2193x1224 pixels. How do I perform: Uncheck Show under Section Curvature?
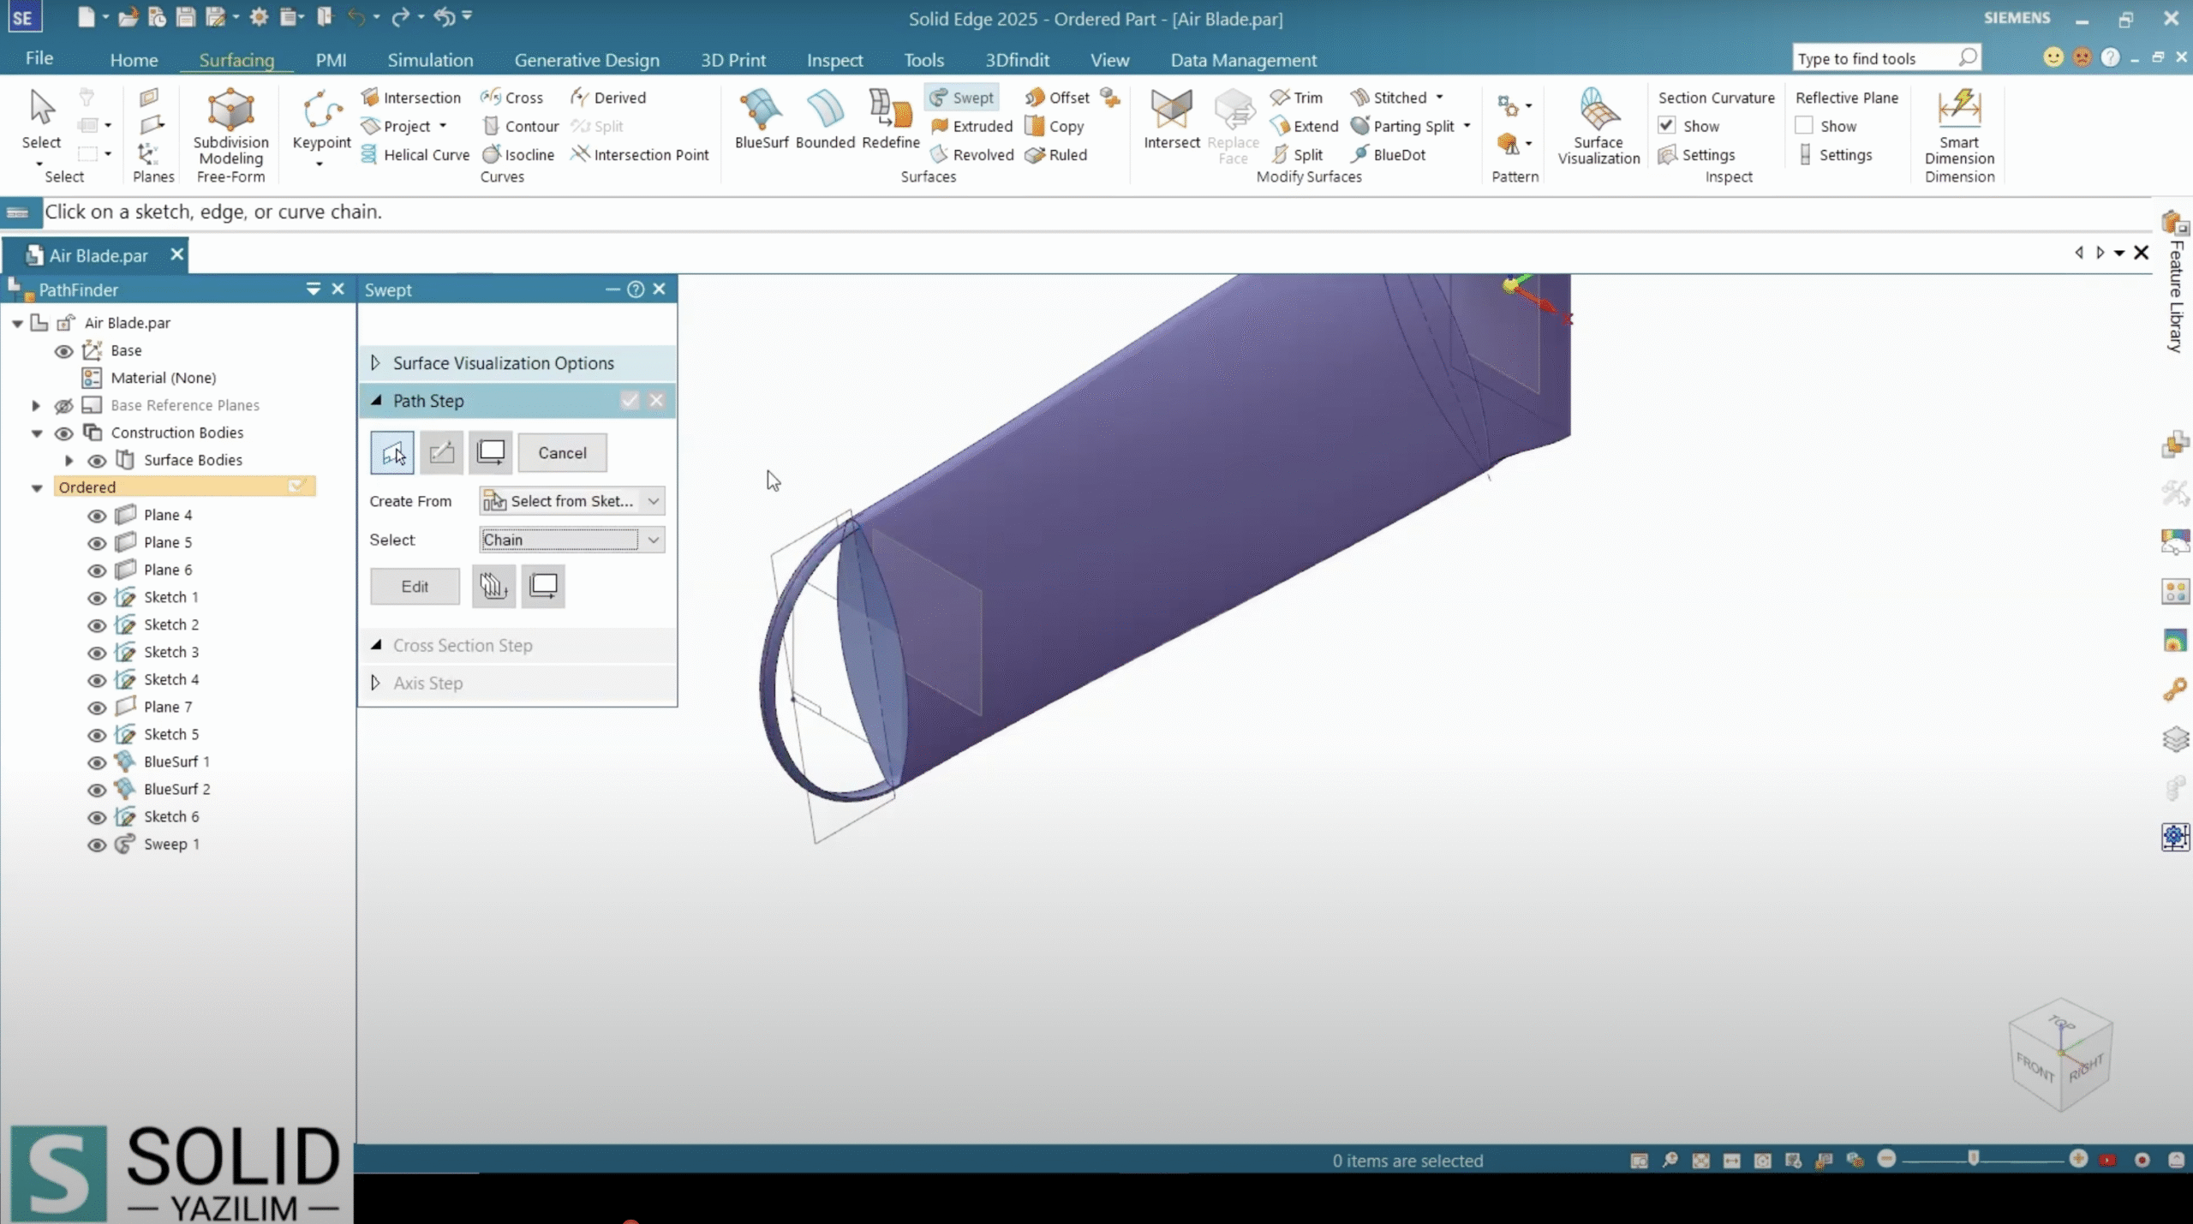click(1665, 125)
